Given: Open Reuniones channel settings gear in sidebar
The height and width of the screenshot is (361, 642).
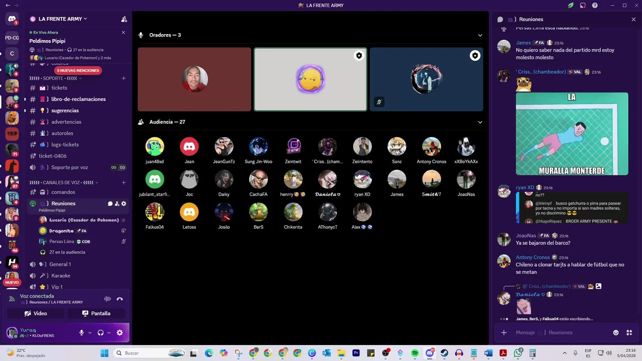Looking at the screenshot, I should (x=124, y=204).
